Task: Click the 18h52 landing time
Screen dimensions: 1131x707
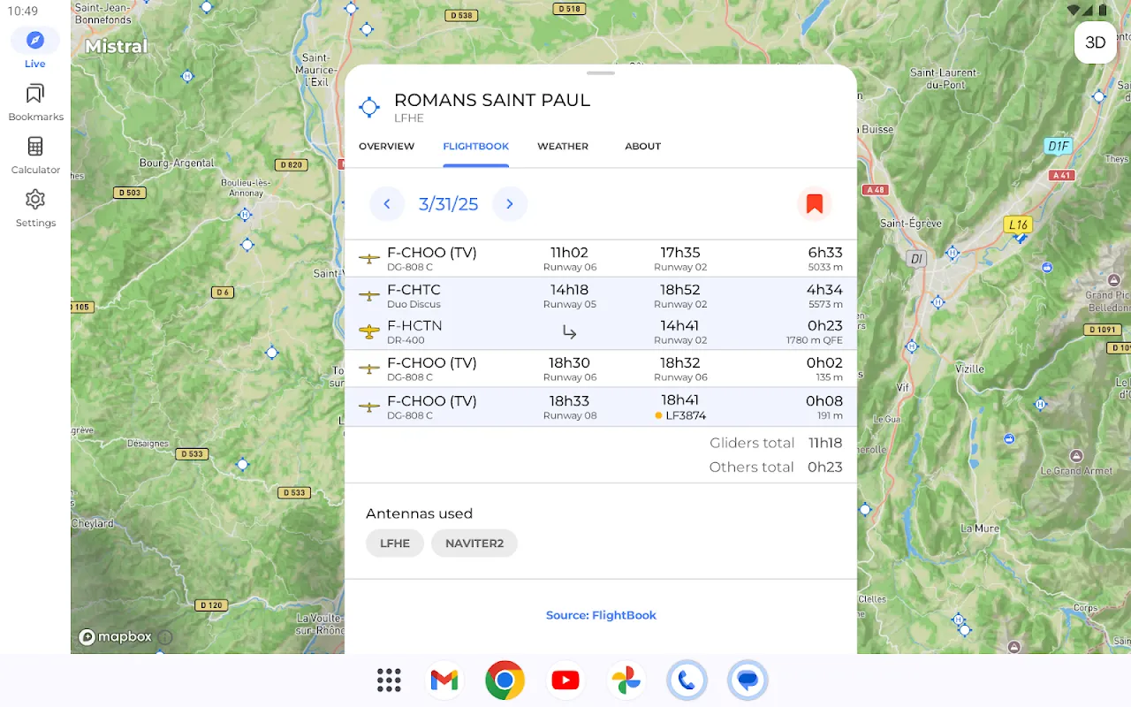Action: pos(680,290)
